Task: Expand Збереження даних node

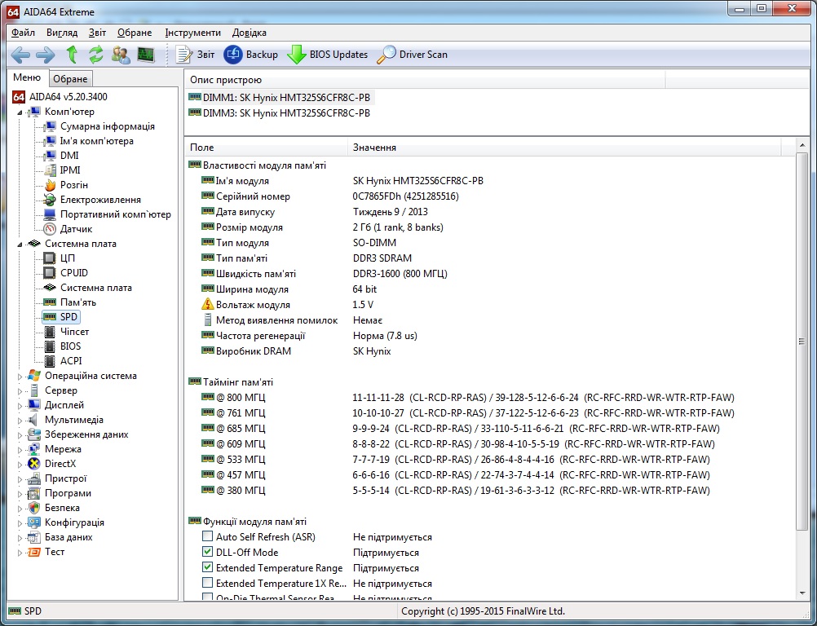Action: point(20,434)
